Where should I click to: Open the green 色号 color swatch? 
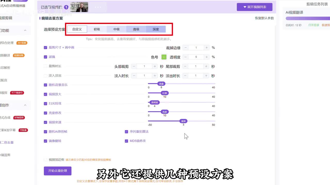point(164,57)
